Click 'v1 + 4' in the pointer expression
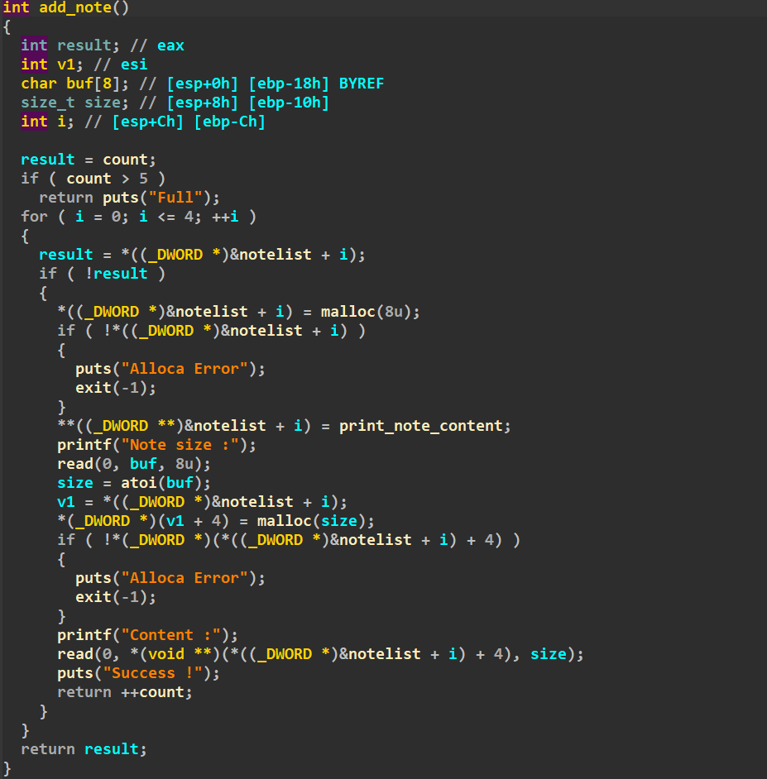This screenshot has width=767, height=779. (194, 521)
